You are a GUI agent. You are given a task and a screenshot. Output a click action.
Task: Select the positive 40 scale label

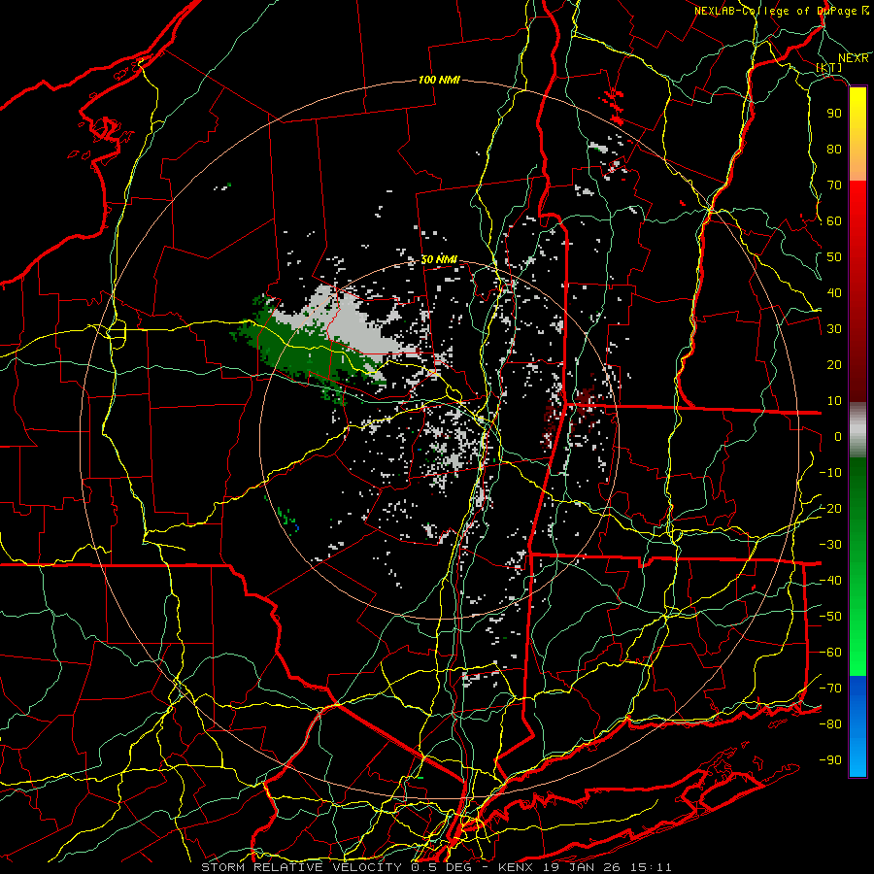coord(834,292)
